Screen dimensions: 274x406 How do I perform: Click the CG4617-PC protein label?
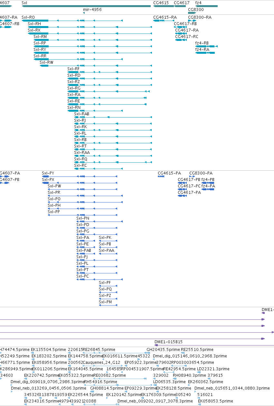click(x=189, y=186)
